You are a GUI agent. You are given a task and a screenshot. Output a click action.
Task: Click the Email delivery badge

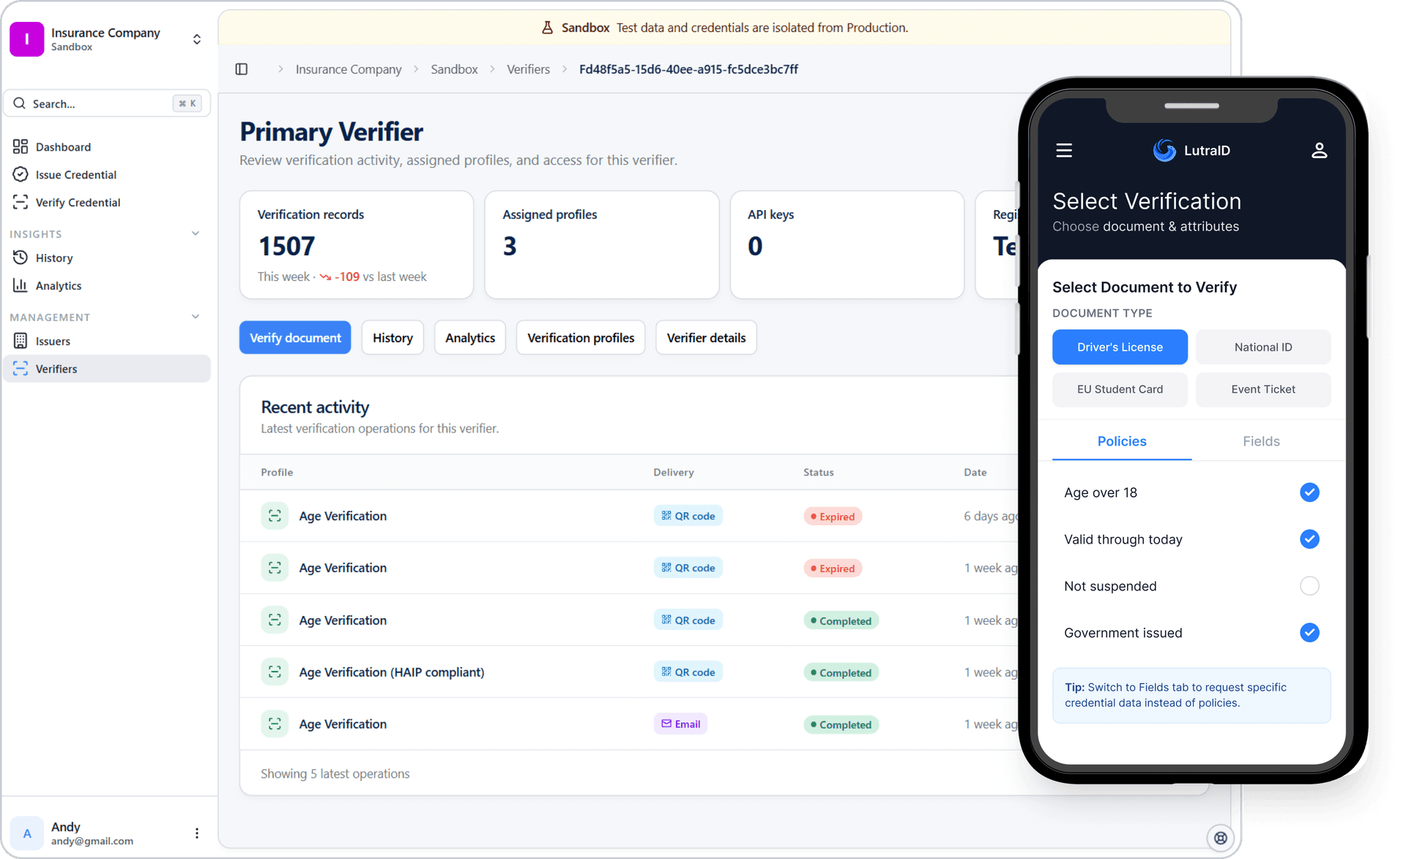pyautogui.click(x=681, y=724)
